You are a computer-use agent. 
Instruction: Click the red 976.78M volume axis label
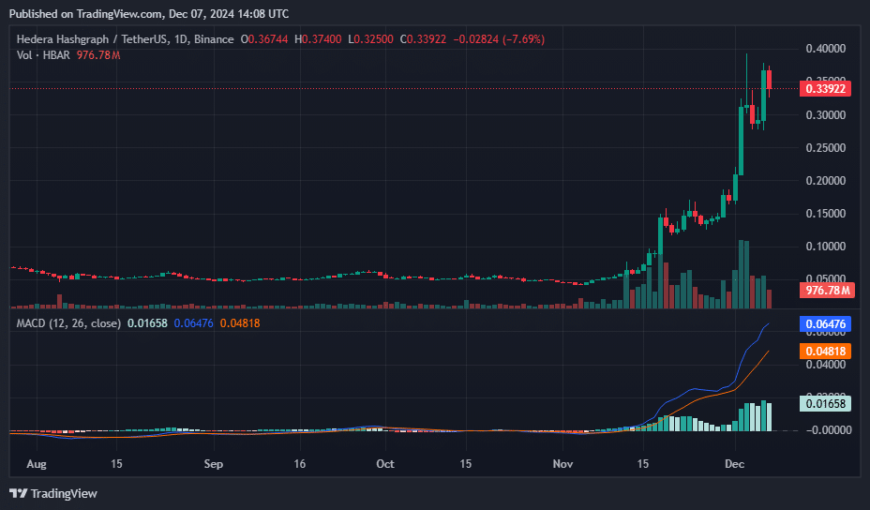click(x=827, y=290)
